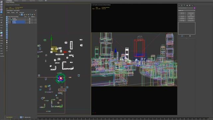Click the object name field in Modify panel
213x120 pixels.
click(186, 8)
